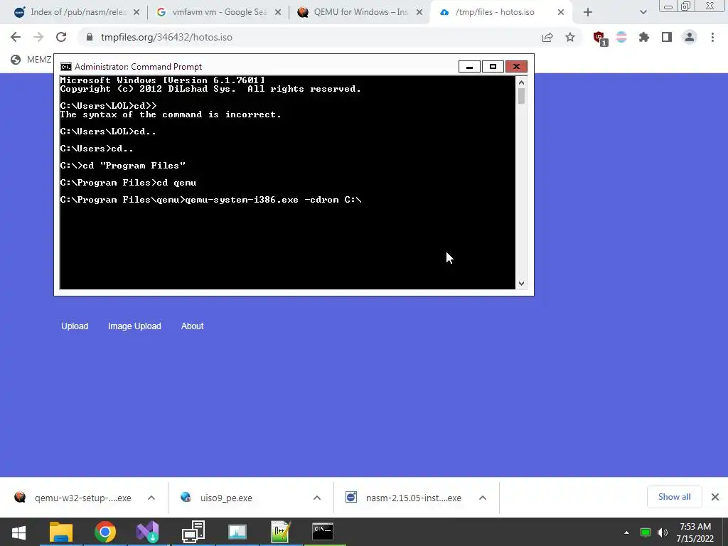Viewport: 728px width, 546px height.
Task: Open File Explorer from taskbar
Action: (61, 532)
